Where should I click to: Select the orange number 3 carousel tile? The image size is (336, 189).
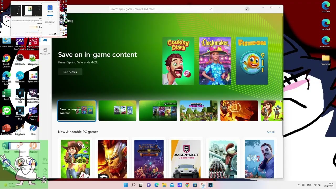[x=239, y=111]
